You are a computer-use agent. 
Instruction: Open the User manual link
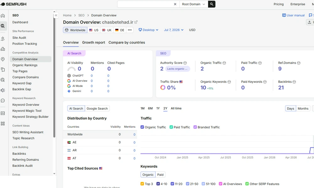tap(293, 15)
